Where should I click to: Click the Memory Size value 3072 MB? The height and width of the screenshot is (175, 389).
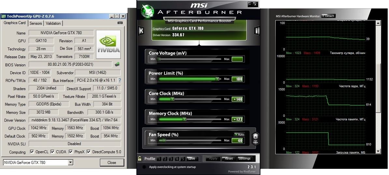point(43,112)
